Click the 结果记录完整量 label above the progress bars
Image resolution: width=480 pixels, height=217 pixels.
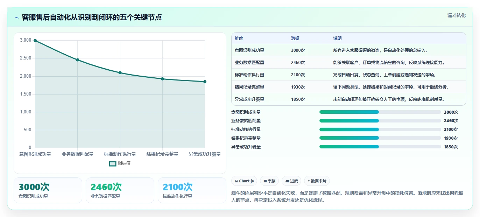coord(246,138)
